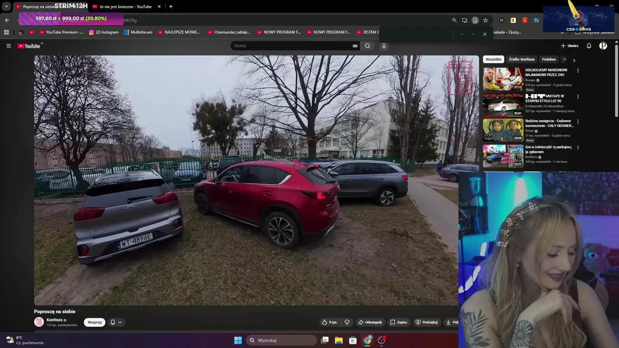Click the Podziękuj thanks button
Image resolution: width=619 pixels, height=348 pixels.
tap(427, 322)
